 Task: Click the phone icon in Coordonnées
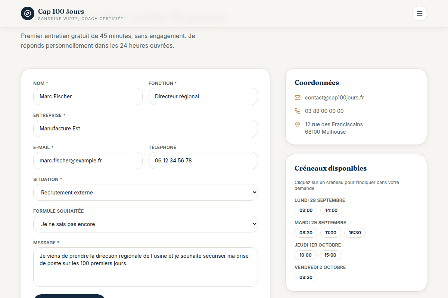[298, 111]
